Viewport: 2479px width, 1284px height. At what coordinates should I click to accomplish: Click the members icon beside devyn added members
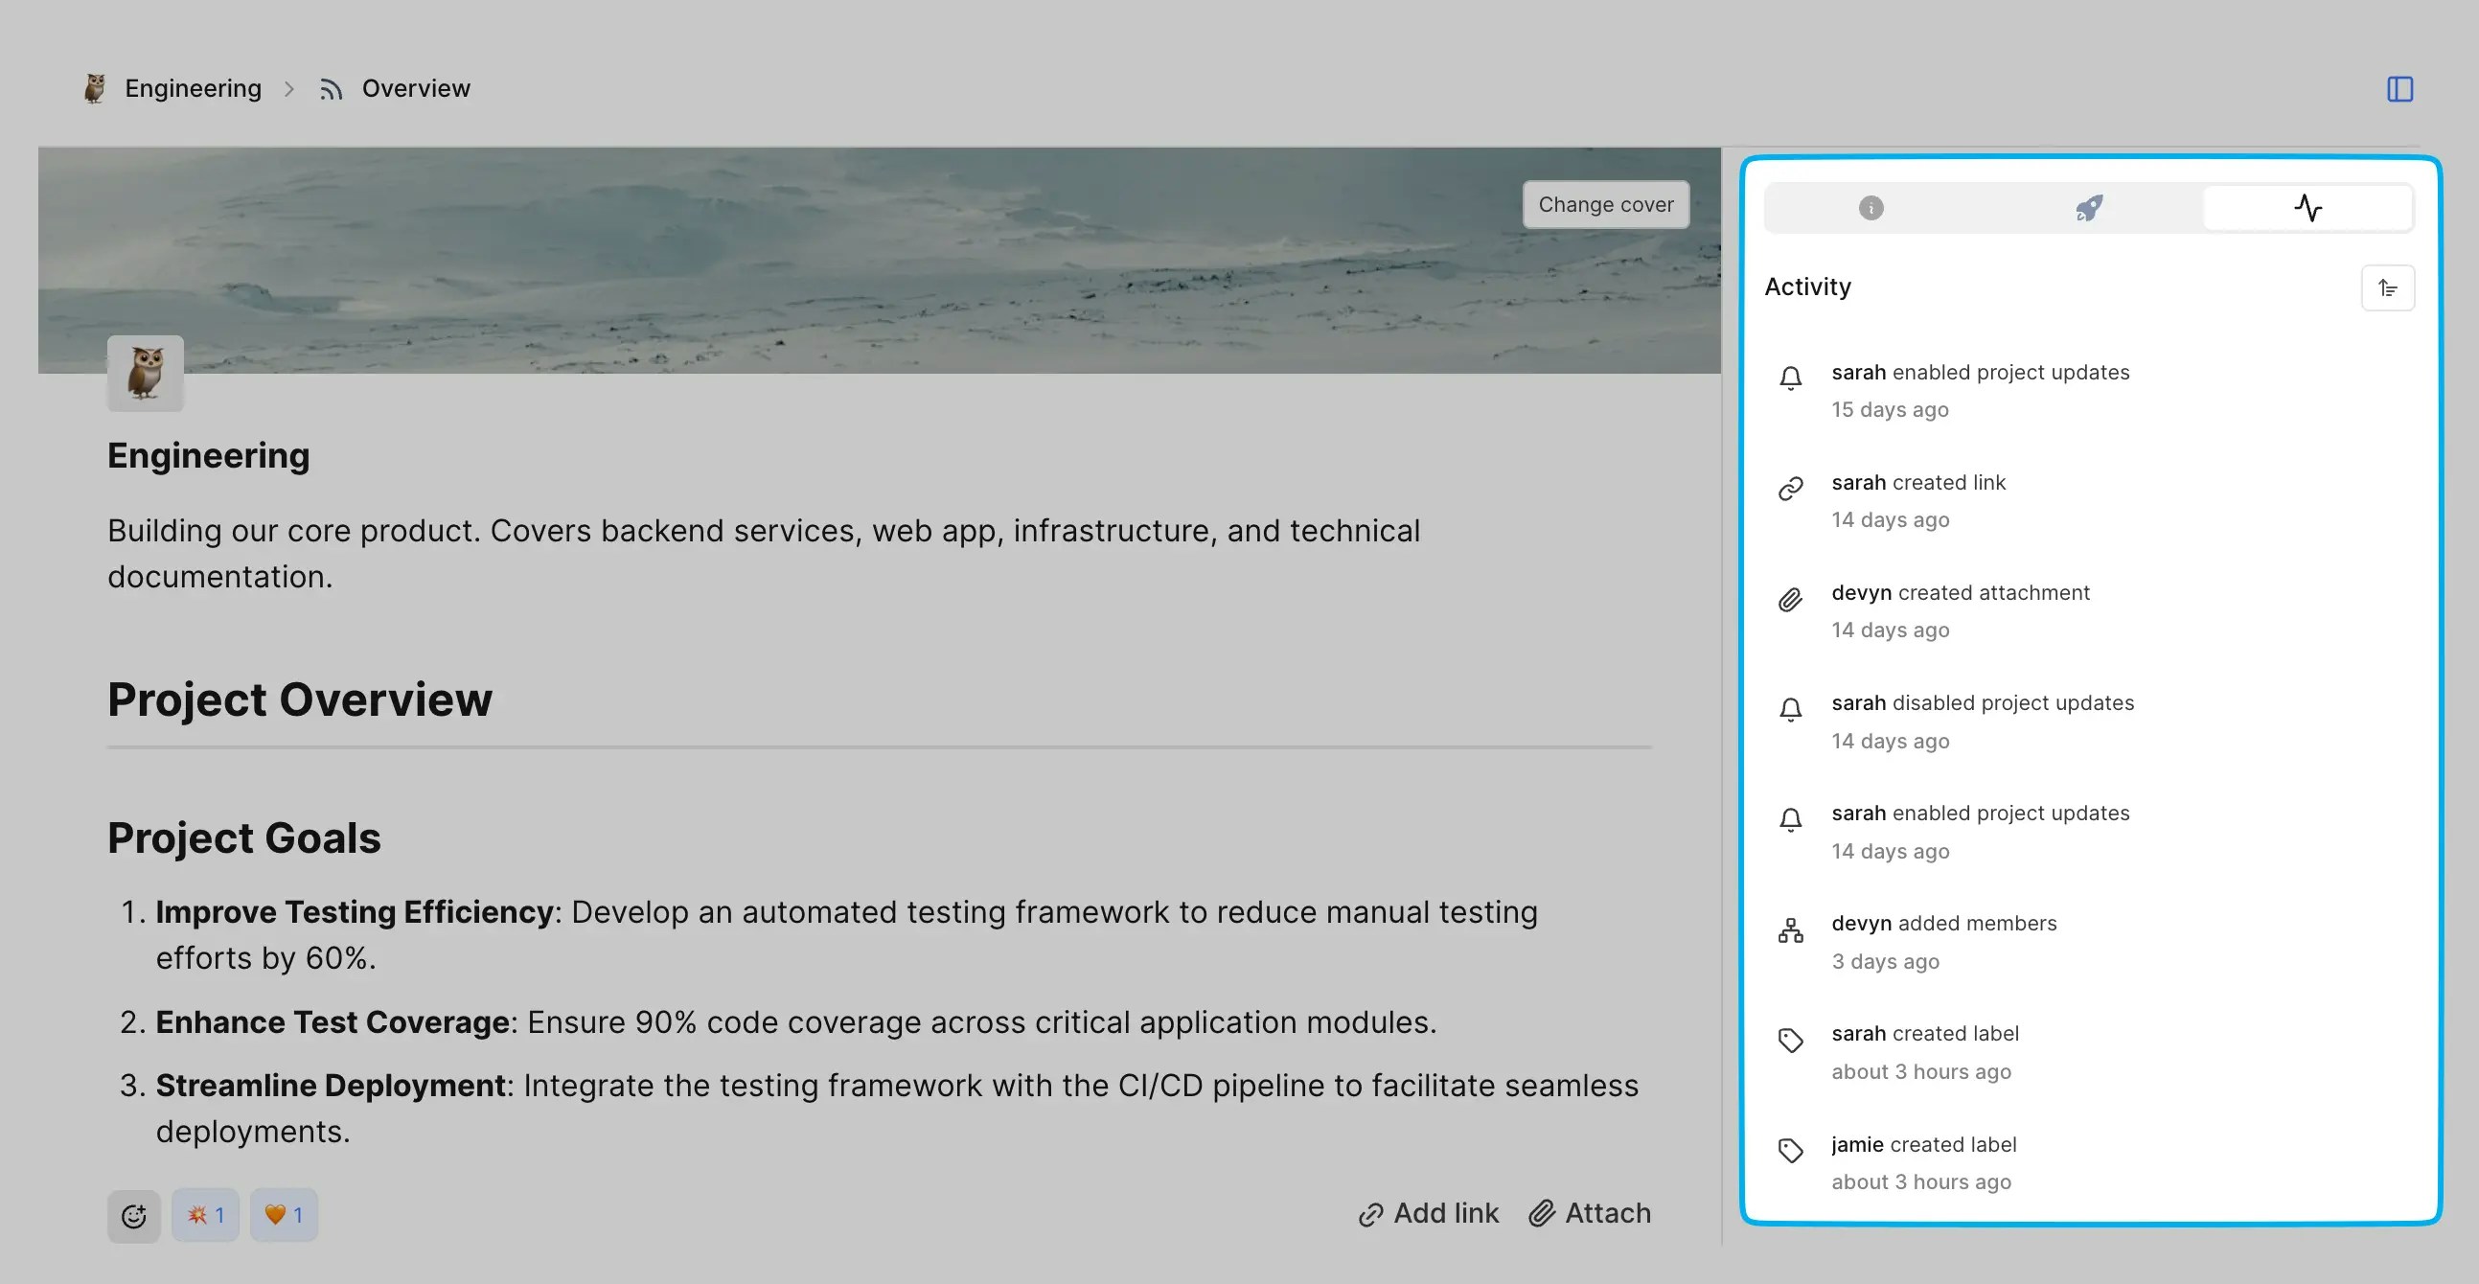tap(1790, 929)
